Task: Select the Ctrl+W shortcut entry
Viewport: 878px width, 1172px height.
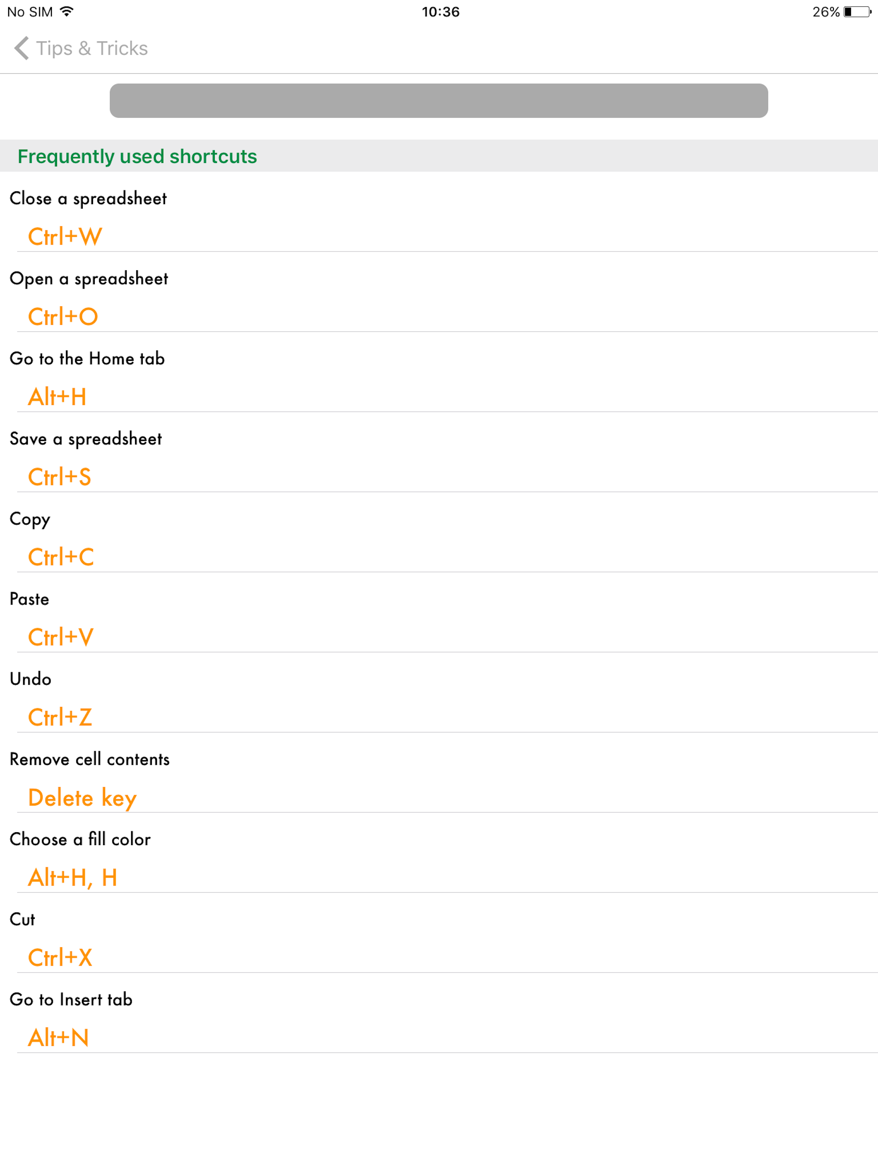Action: (x=65, y=236)
